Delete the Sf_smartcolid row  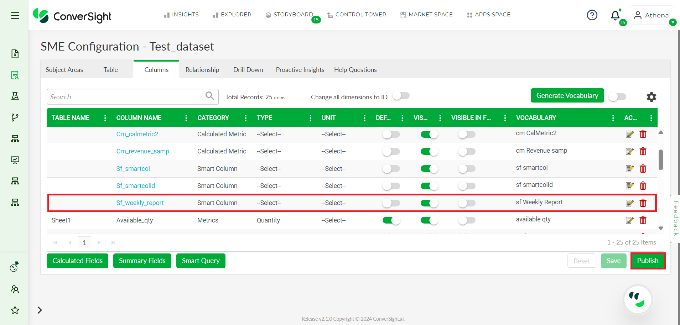(643, 186)
